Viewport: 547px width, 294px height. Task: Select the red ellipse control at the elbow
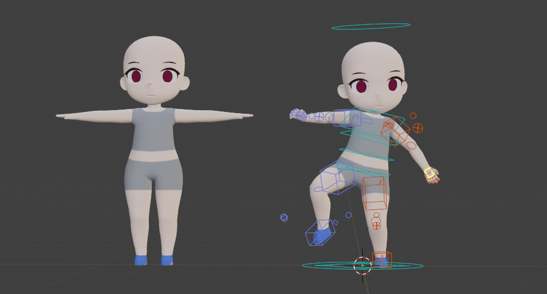(412, 145)
